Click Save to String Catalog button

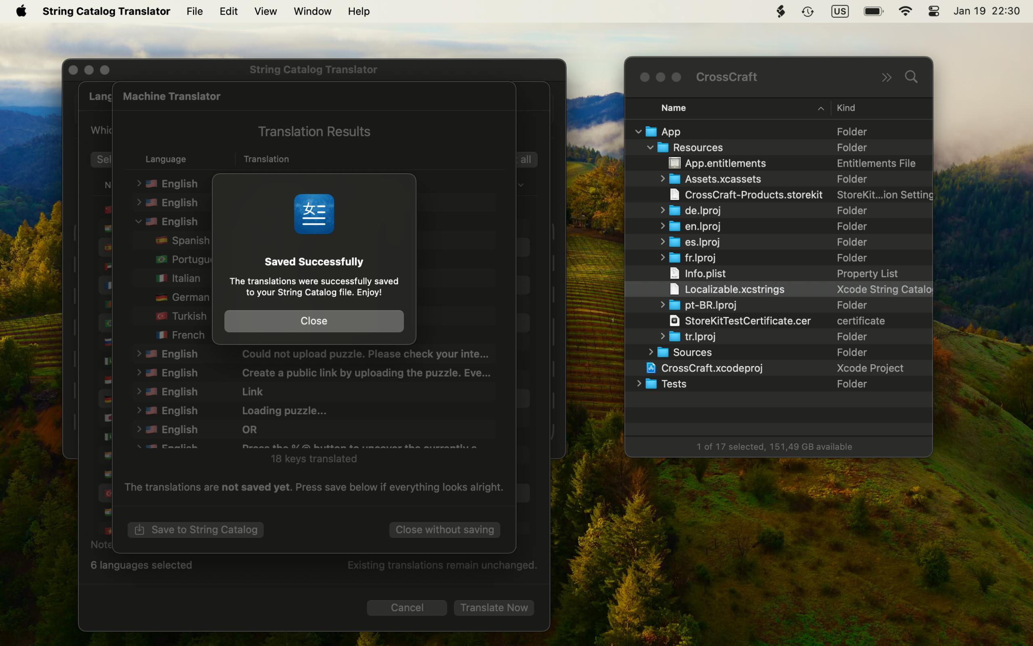click(195, 530)
